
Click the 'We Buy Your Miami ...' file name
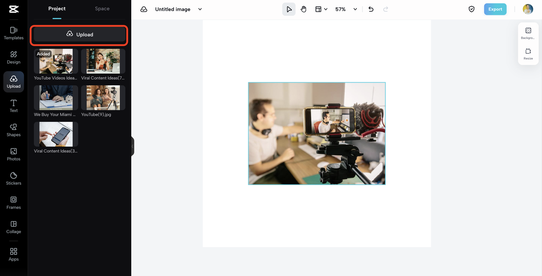pos(55,114)
